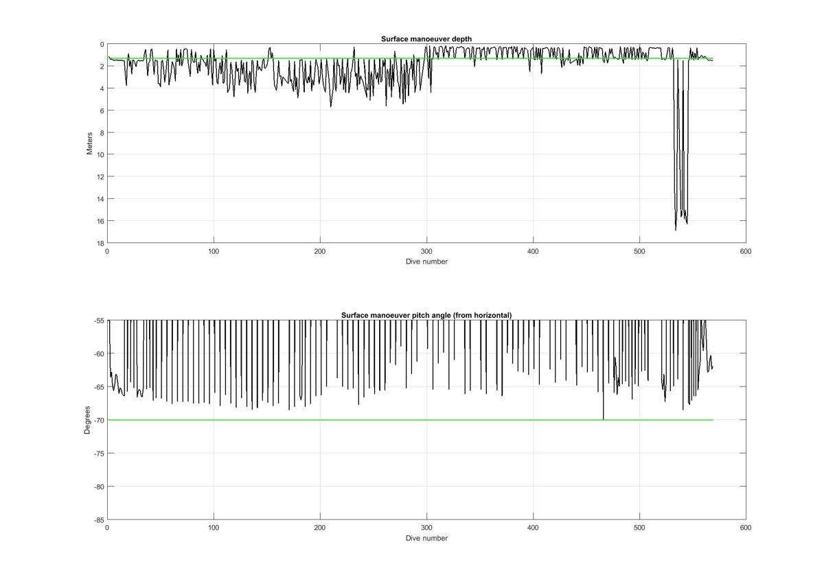This screenshot has width=824, height=584.
Task: Click the "400" dive tick below pitch plot
Action: tap(533, 528)
